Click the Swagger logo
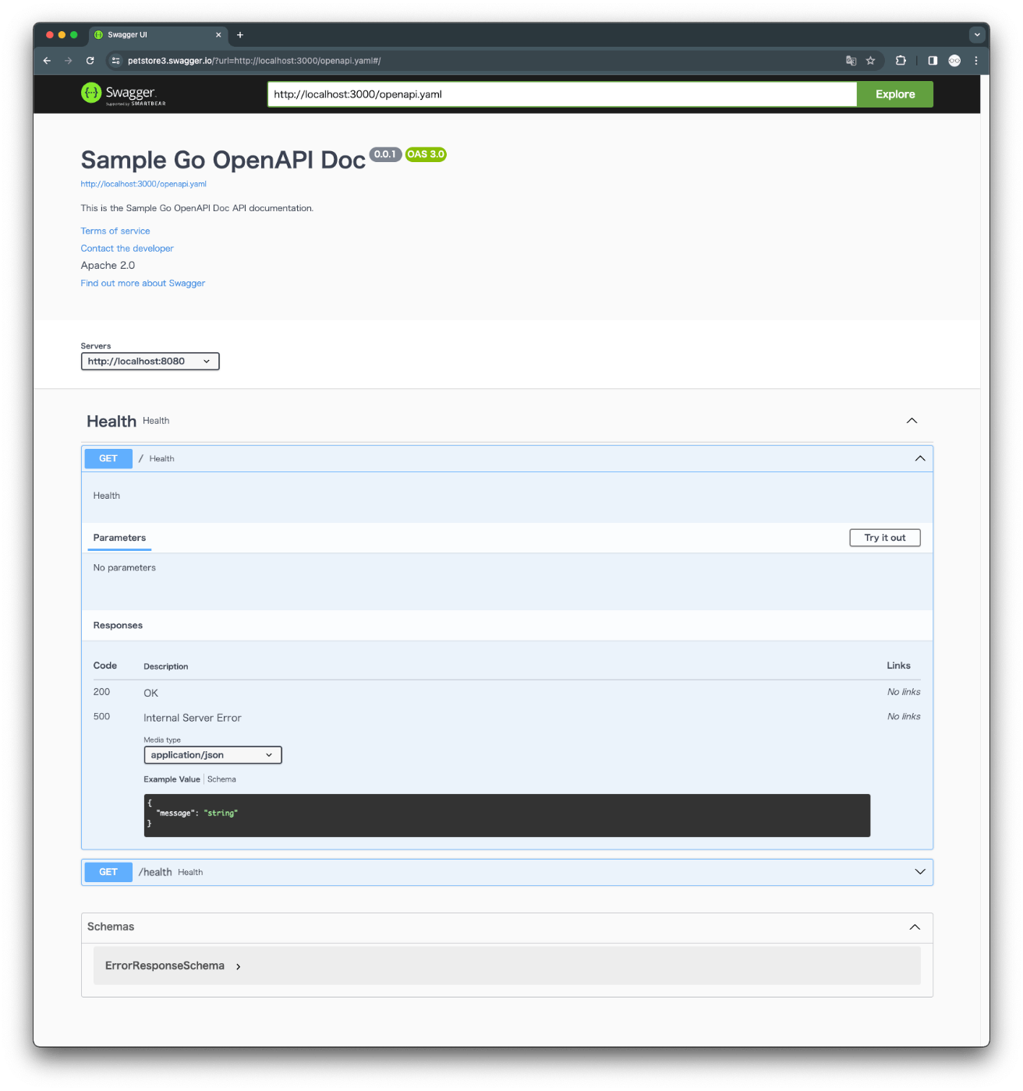The image size is (1023, 1091). [123, 94]
